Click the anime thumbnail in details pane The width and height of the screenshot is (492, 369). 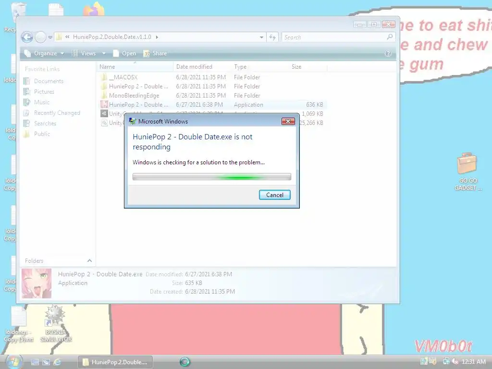[x=37, y=283]
